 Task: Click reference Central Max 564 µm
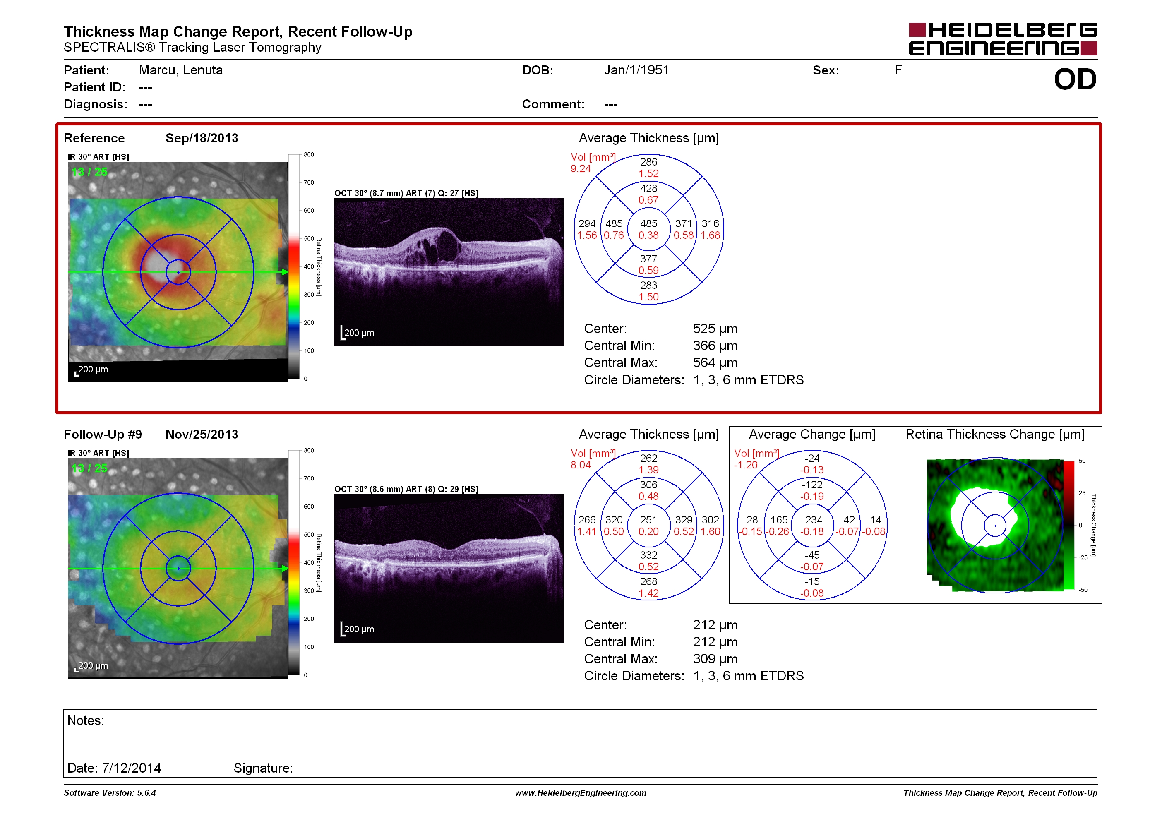[x=715, y=363]
